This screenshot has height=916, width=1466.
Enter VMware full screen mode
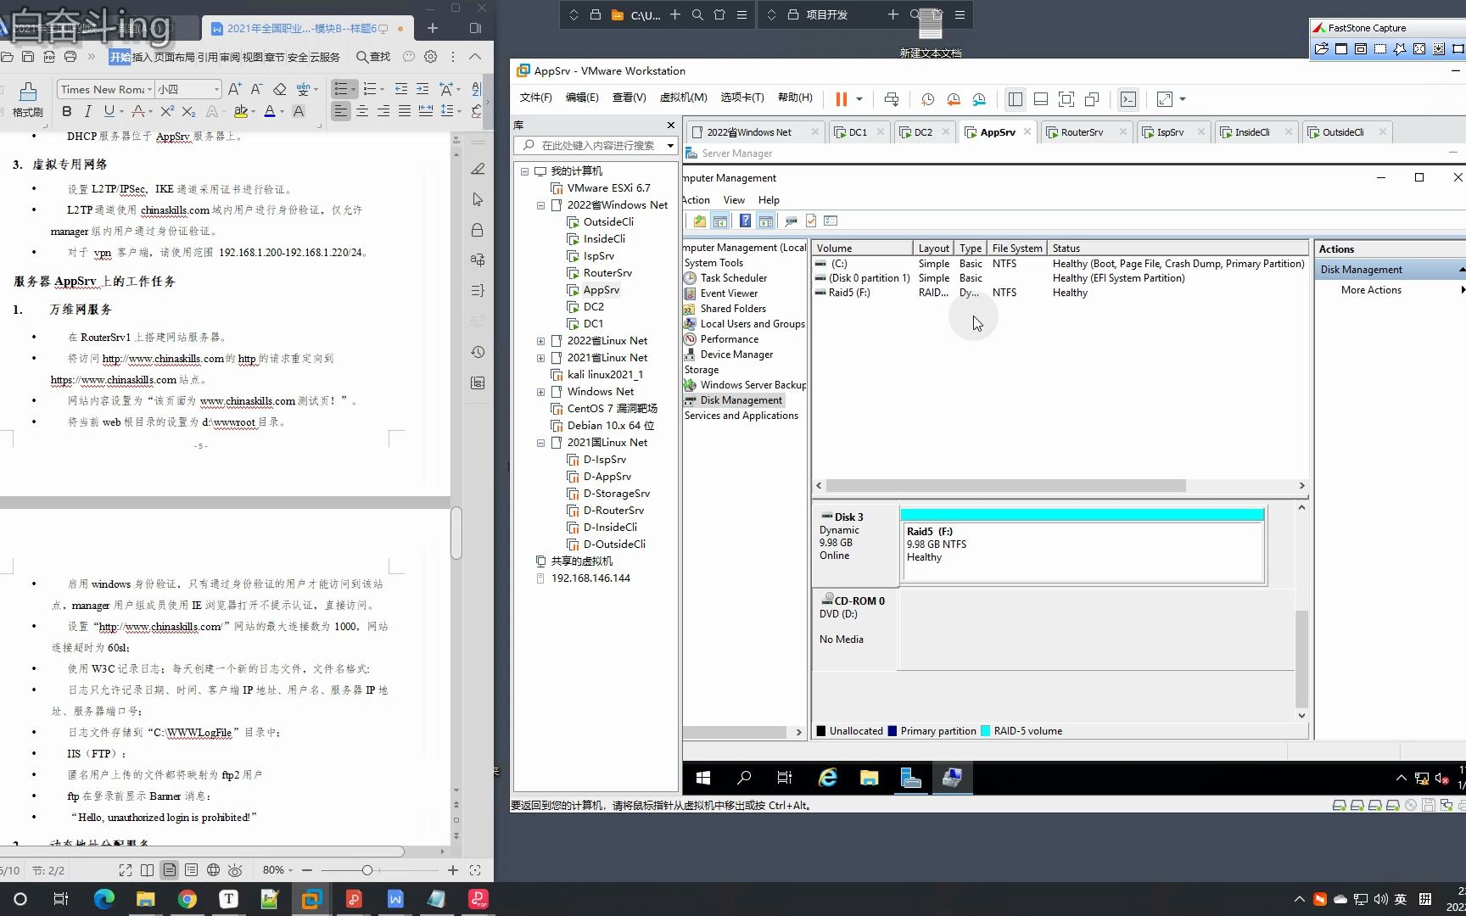point(1066,99)
